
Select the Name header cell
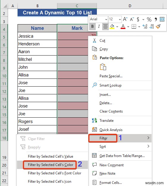point(37,28)
